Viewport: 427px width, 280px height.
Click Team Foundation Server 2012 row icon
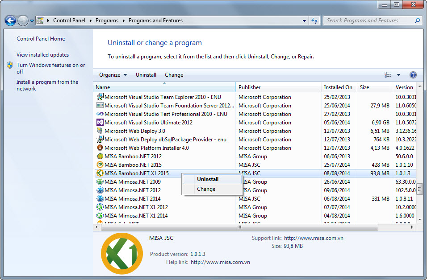click(x=100, y=105)
